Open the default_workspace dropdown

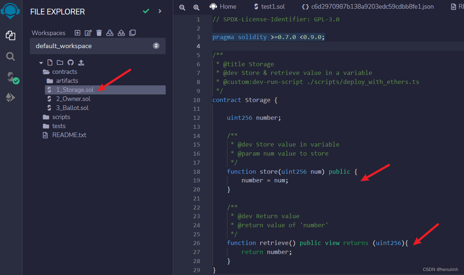[98, 46]
